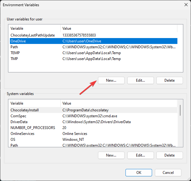The width and height of the screenshot is (191, 181).
Task: Select the OnlineServices system variable
Action: point(22,134)
